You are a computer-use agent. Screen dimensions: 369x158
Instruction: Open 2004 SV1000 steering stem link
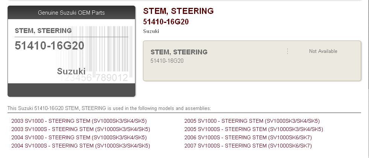point(79,137)
